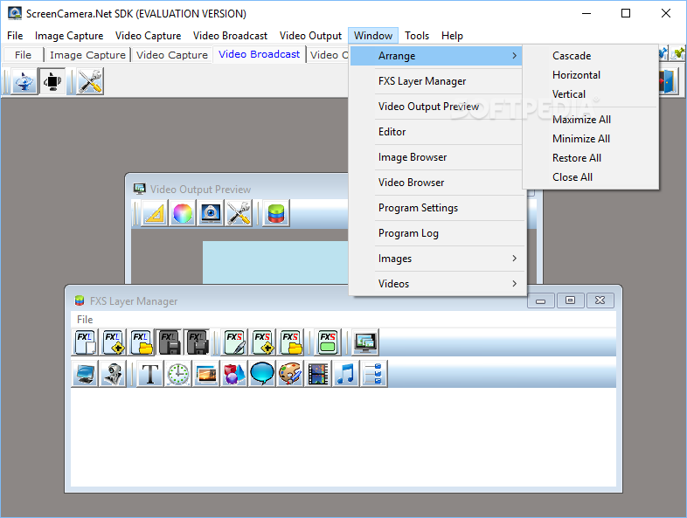Add a video film strip layer
This screenshot has height=518, width=687.
pyautogui.click(x=318, y=374)
